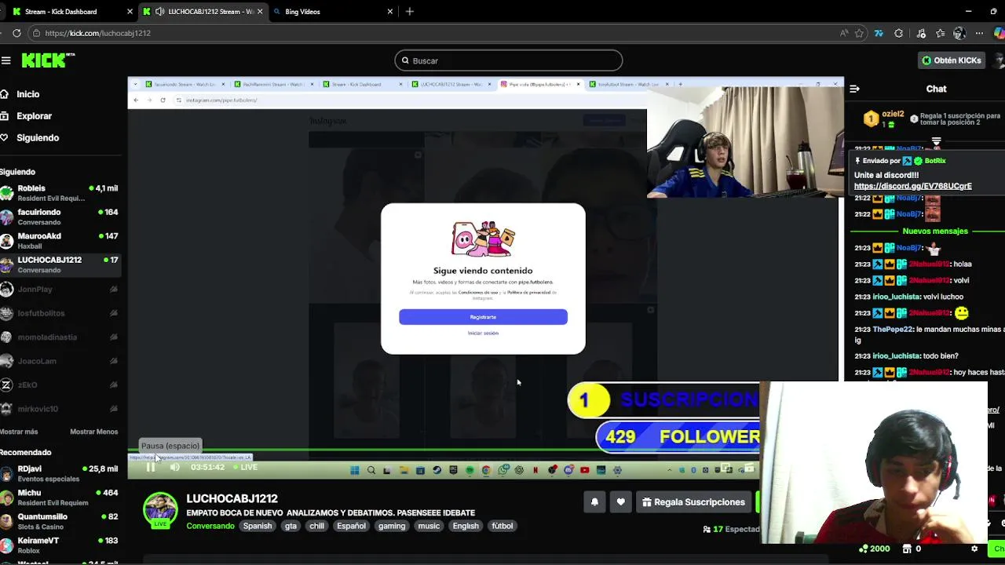Pause the stream with the pause button
This screenshot has width=1005, height=565.
click(151, 467)
